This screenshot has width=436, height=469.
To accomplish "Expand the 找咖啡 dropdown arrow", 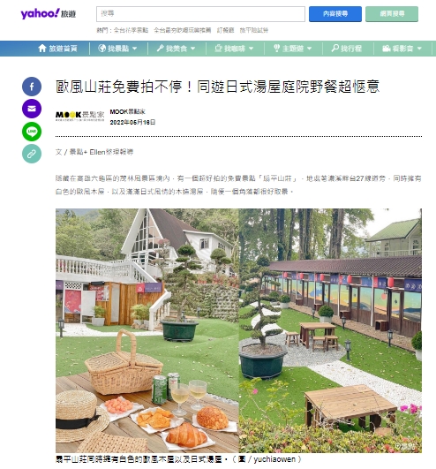I will tap(251, 49).
